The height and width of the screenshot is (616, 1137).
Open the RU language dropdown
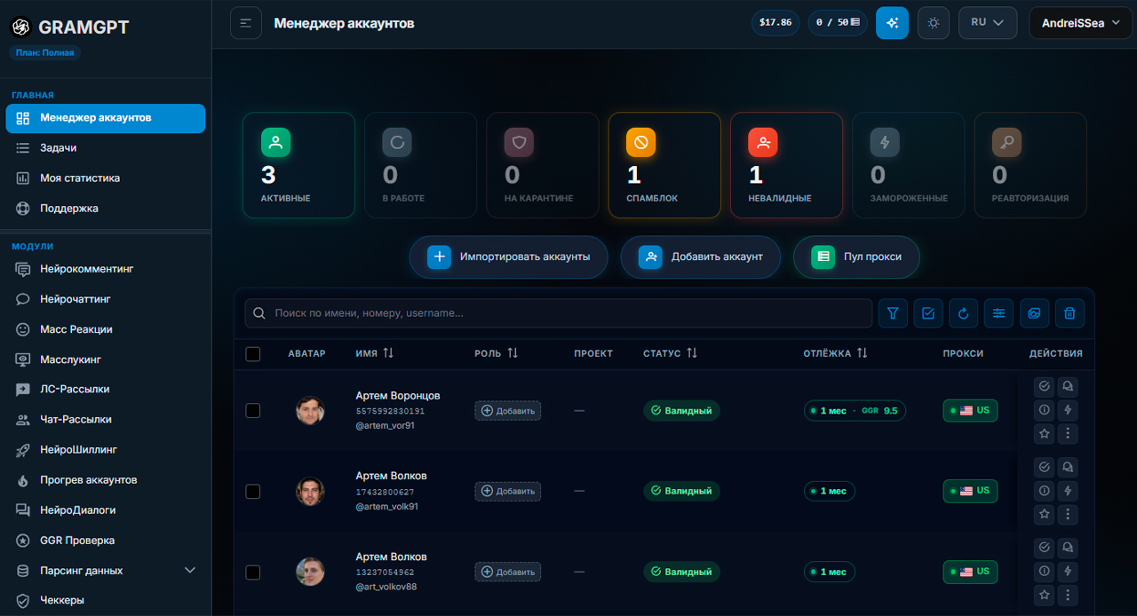click(x=988, y=23)
